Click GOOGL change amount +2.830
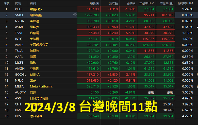Screen dimensions: 198x125 coord(112,75)
